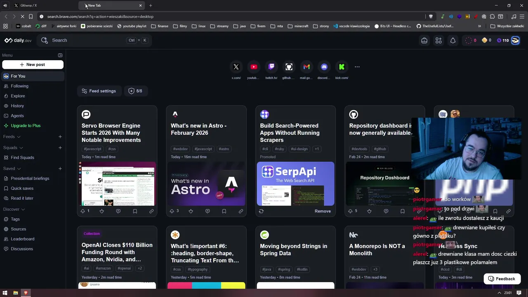The image size is (528, 297).
Task: Select Following in sidebar
Action: pos(33,86)
